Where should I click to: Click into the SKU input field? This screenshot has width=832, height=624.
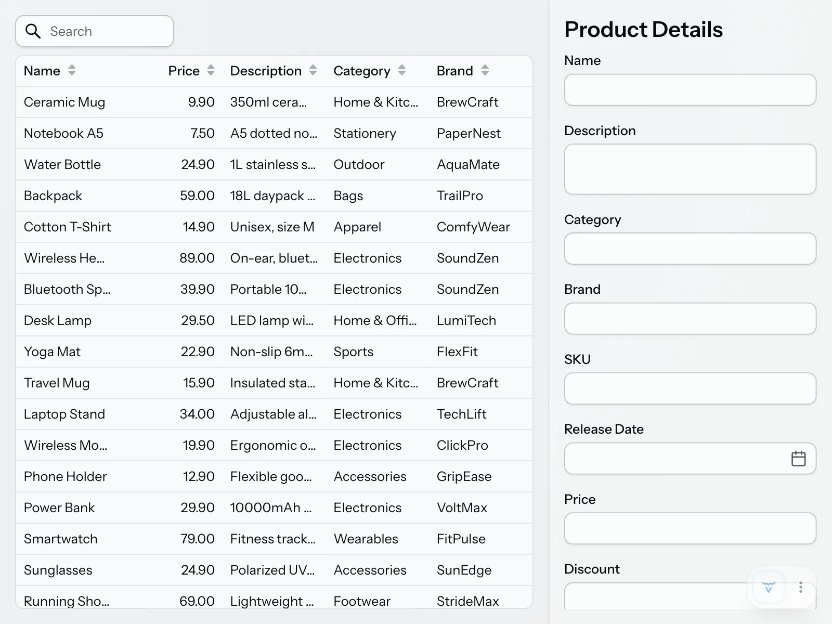pos(690,388)
